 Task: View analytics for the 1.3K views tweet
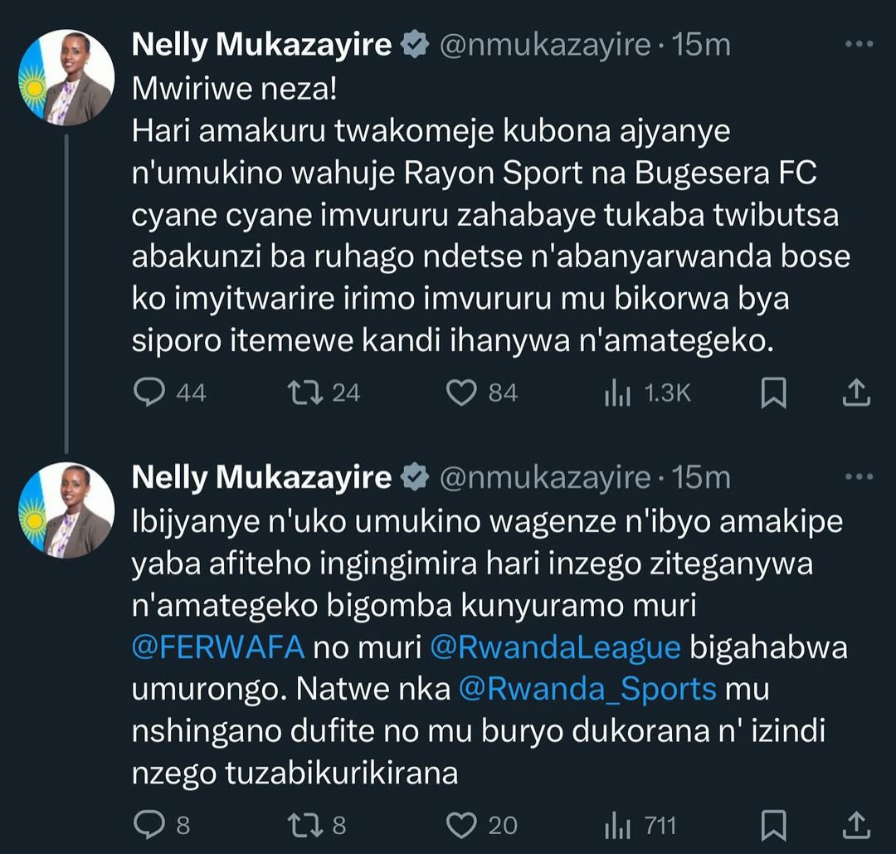point(618,393)
